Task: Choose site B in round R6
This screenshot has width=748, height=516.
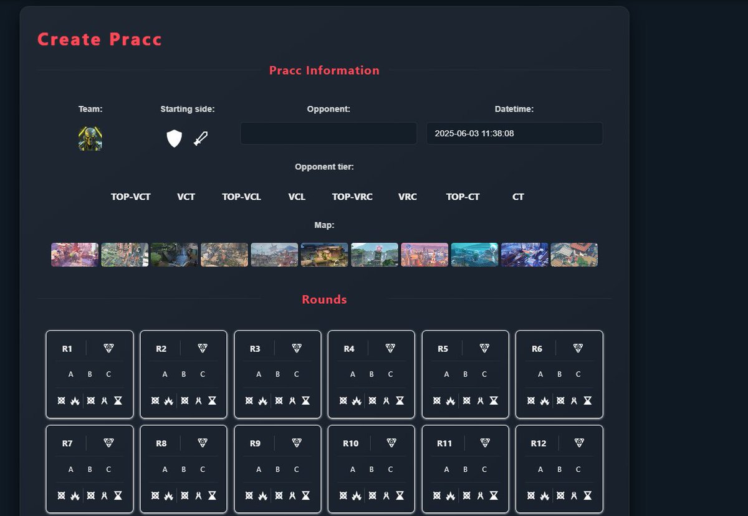Action: coord(559,374)
